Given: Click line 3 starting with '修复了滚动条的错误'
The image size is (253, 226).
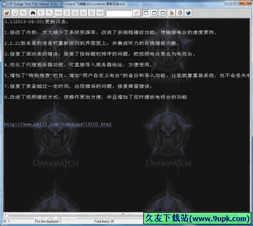Looking at the screenshot, I should click(100, 54).
